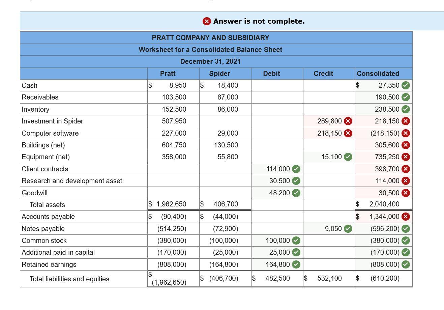Click Pratt's Investment in Spider value 507,950
The height and width of the screenshot is (310, 444).
point(174,121)
